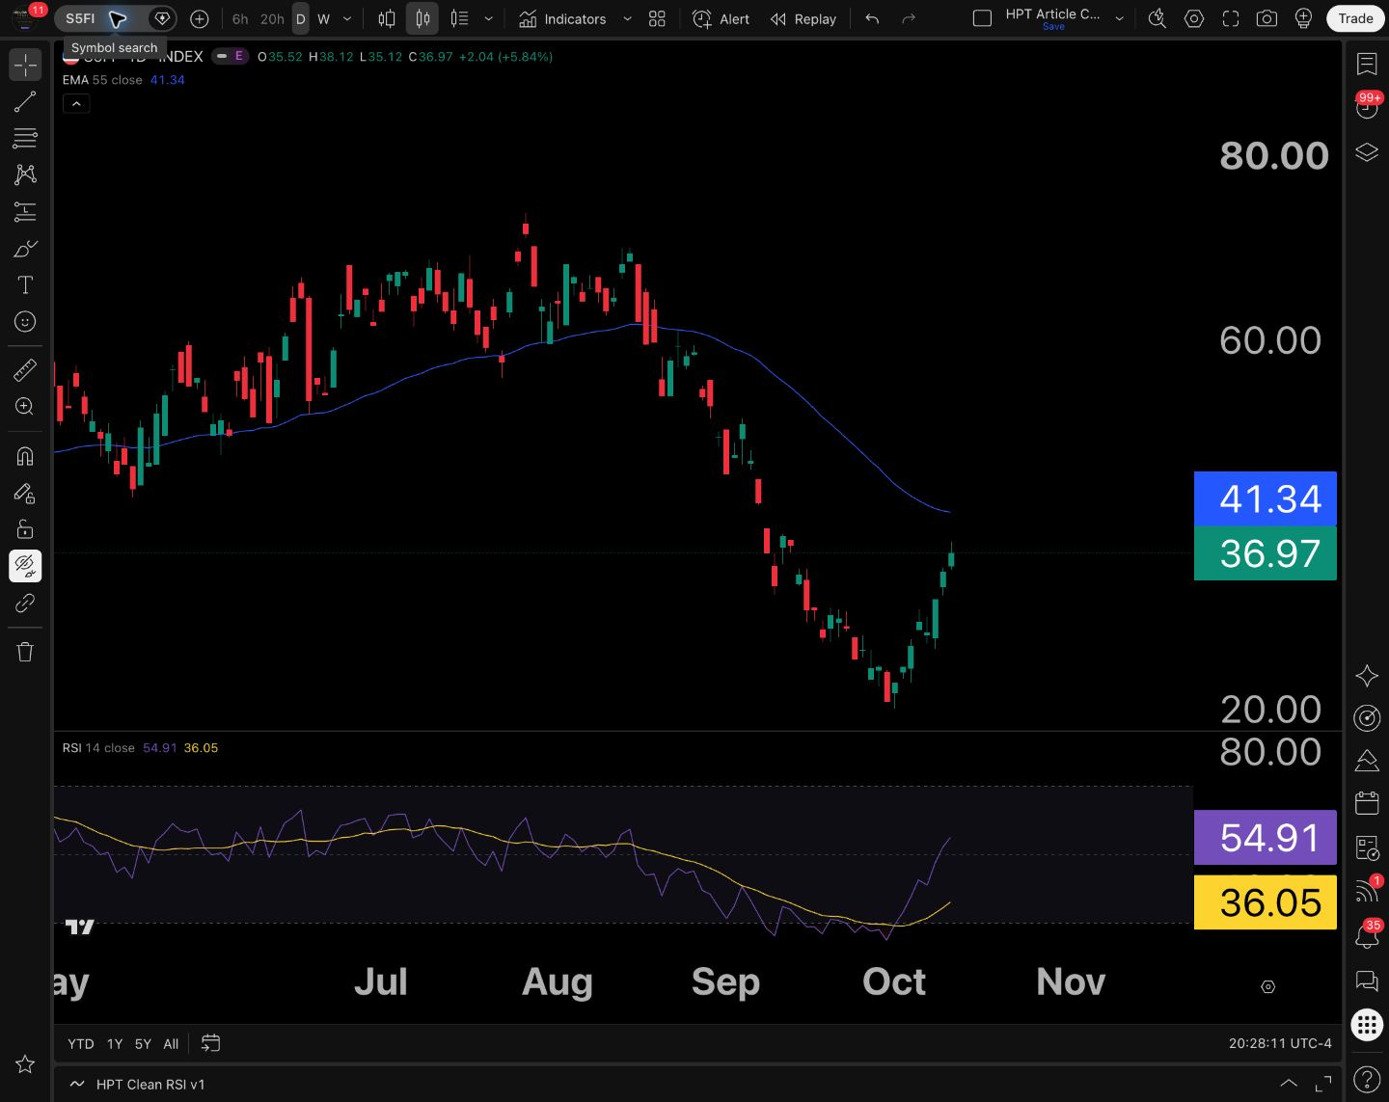Open the HPT Article layout dropdown arrow
Viewport: 1389px width, 1102px height.
1119,18
